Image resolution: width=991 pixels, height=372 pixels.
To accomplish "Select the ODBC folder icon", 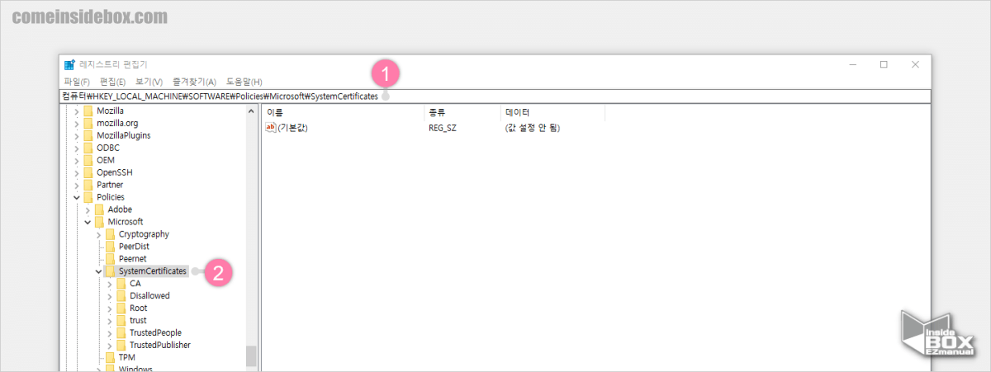I will click(x=88, y=148).
